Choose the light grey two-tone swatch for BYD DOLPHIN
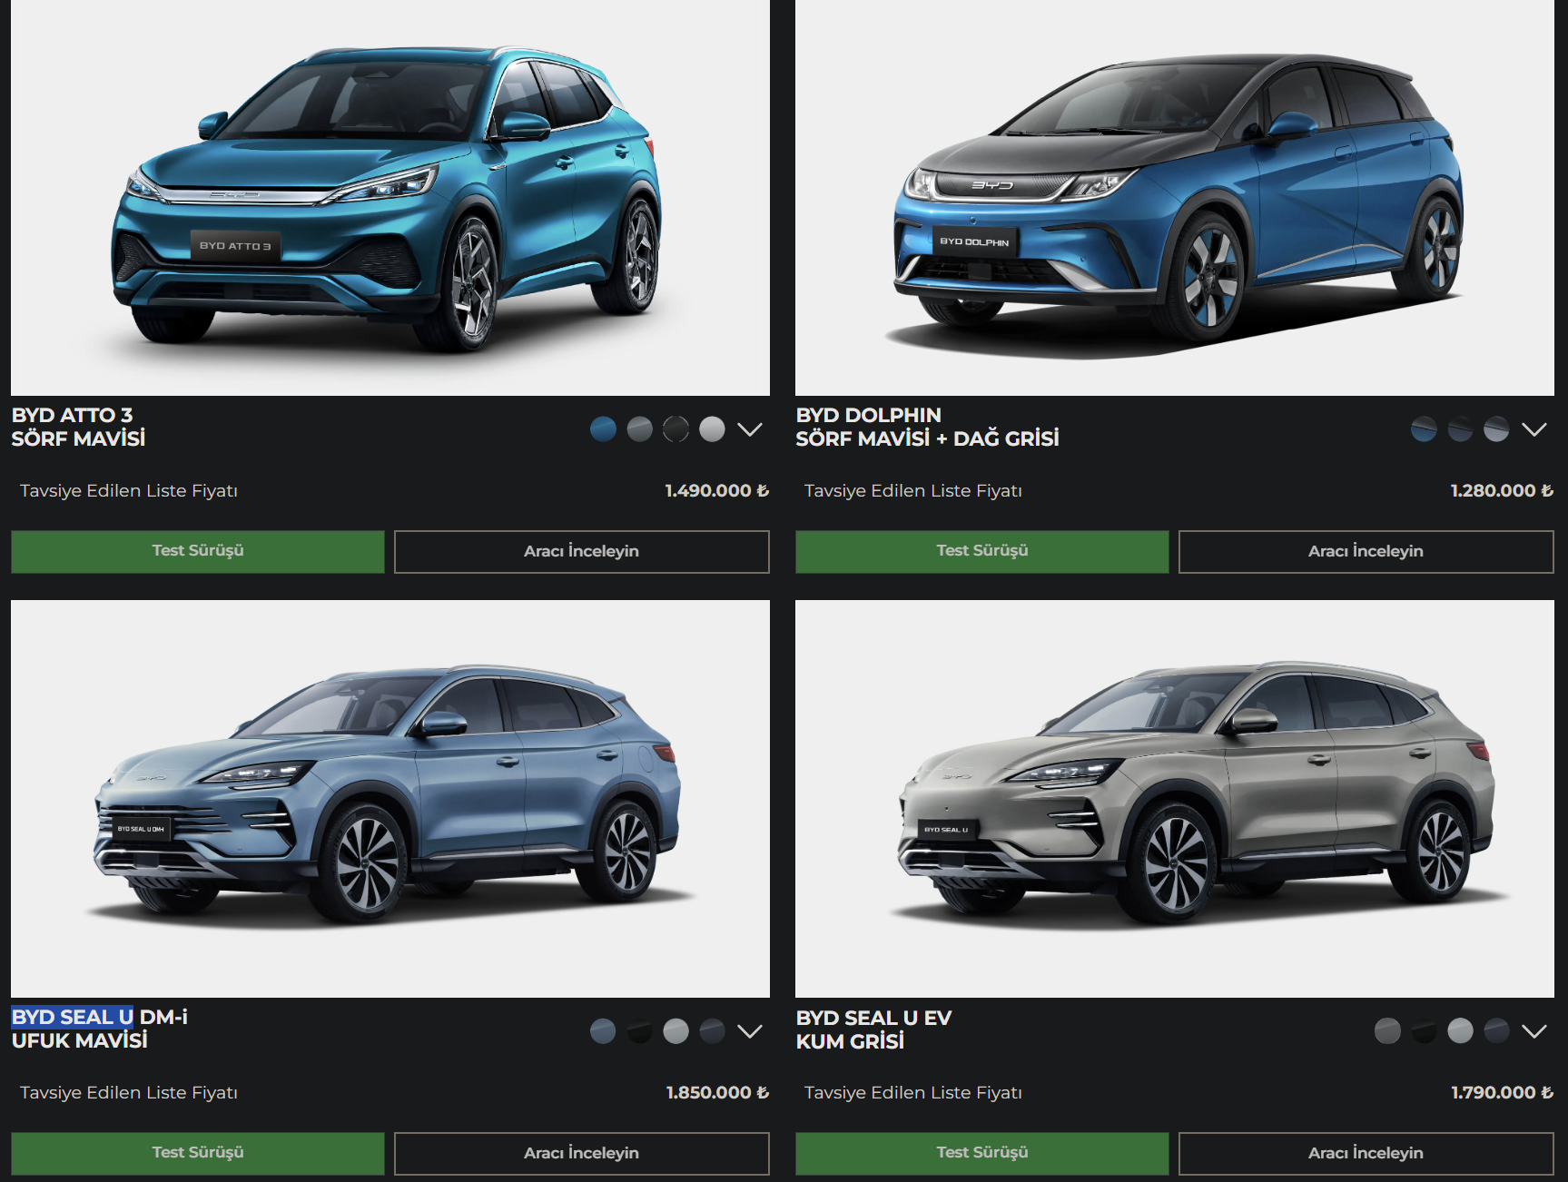Screen dimensions: 1568x1182 (1496, 429)
